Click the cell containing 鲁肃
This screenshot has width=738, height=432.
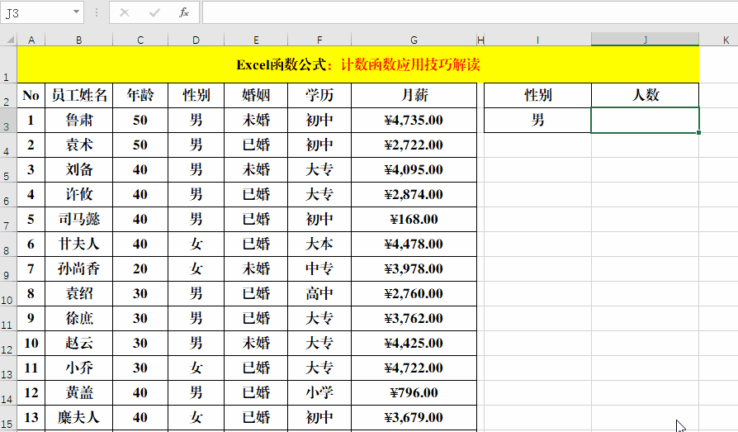(78, 120)
